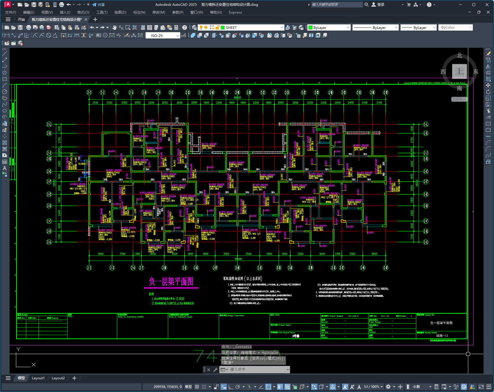
Task: Open the Express menu
Action: click(x=235, y=12)
